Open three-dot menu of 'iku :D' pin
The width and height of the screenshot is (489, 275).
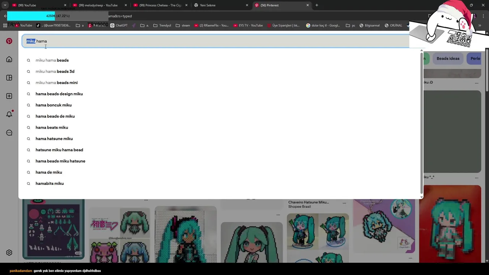[476, 82]
